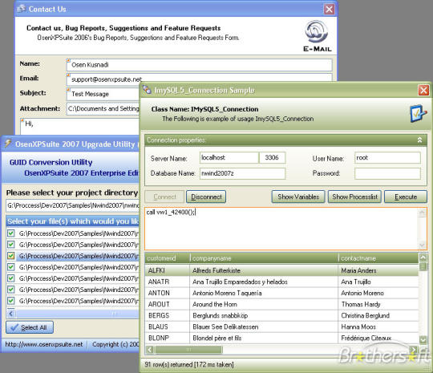Image resolution: width=433 pixels, height=373 pixels.
Task: Click Maria Anders contact cell
Action: click(x=378, y=270)
